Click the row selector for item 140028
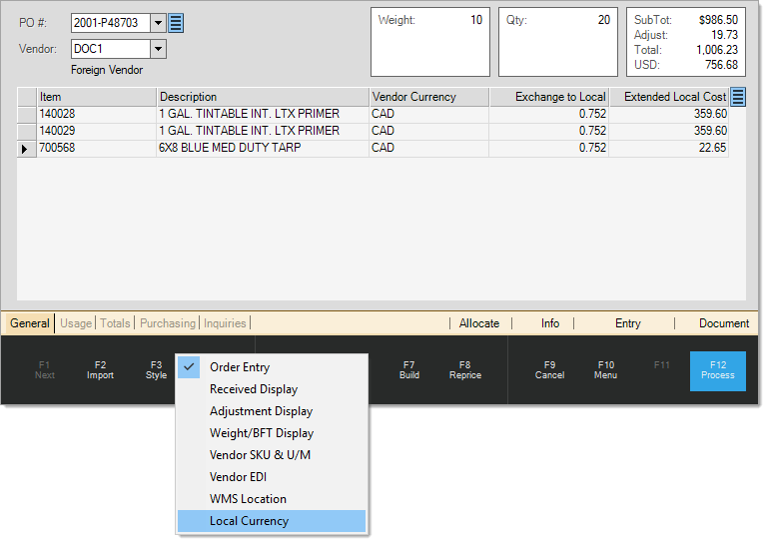766x542 pixels. [27, 114]
